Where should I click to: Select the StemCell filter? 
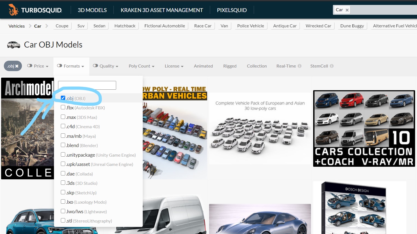(x=319, y=66)
